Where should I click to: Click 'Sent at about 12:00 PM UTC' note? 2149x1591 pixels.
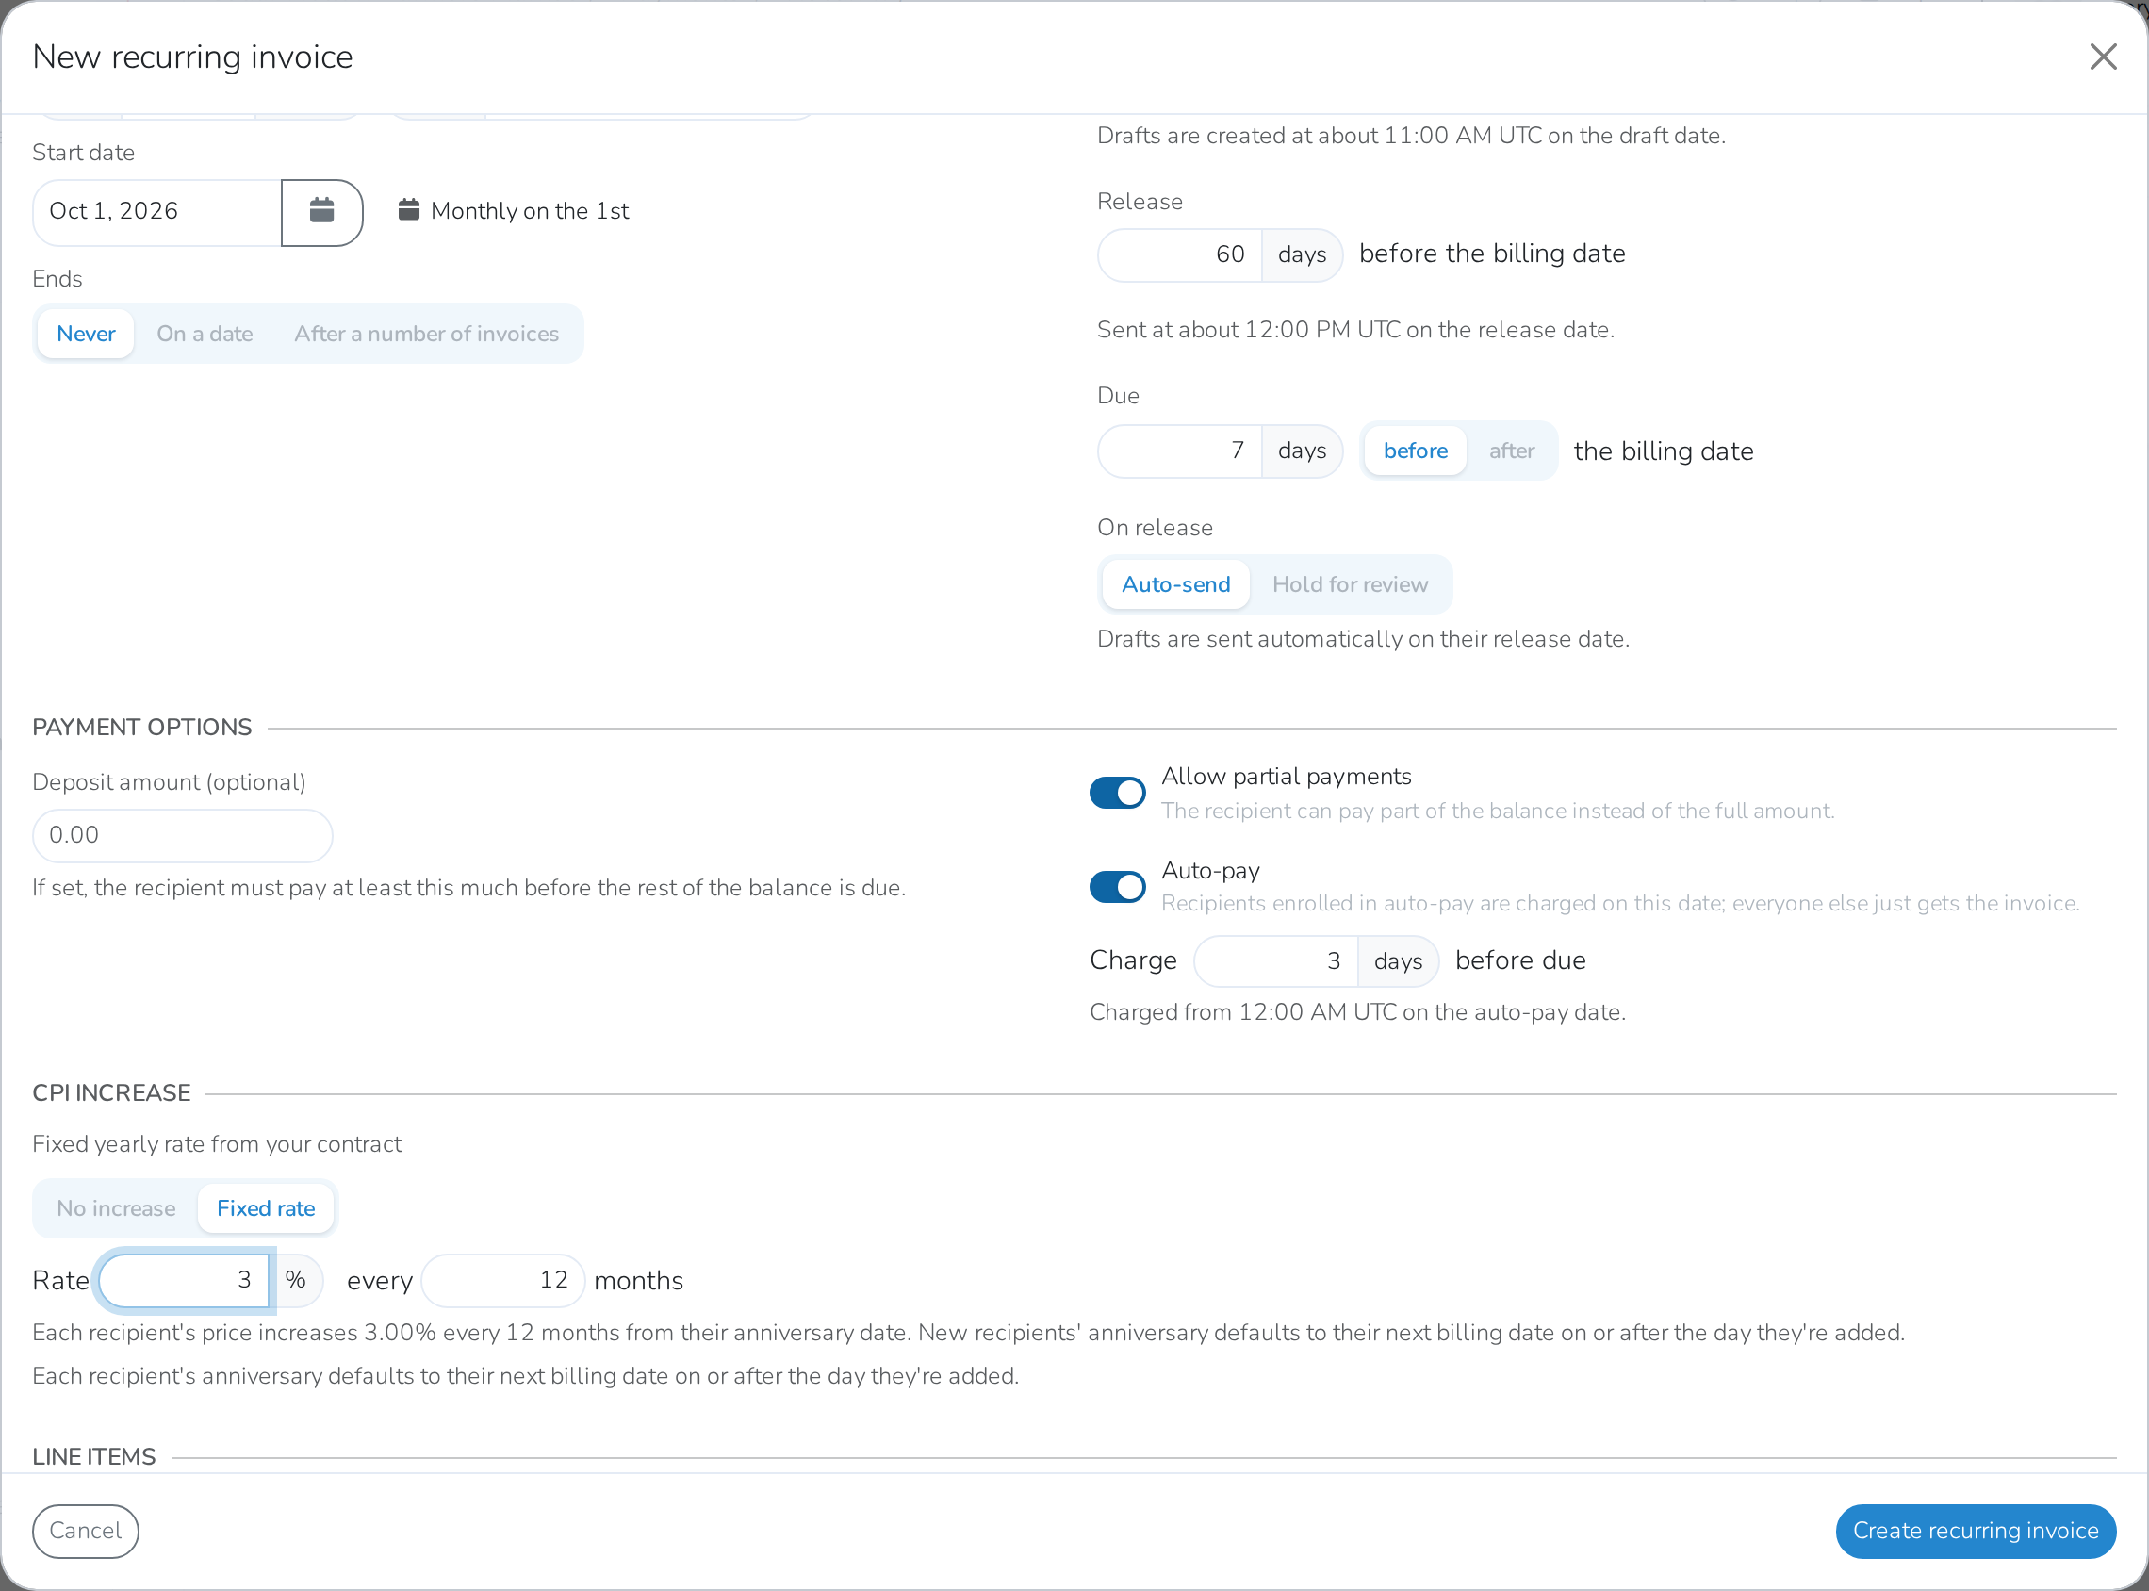(1355, 330)
